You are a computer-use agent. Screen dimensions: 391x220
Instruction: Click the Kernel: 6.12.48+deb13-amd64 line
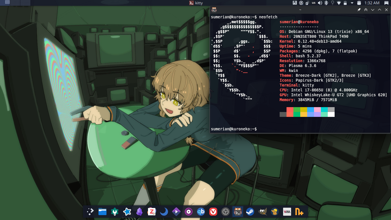[x=311, y=42]
